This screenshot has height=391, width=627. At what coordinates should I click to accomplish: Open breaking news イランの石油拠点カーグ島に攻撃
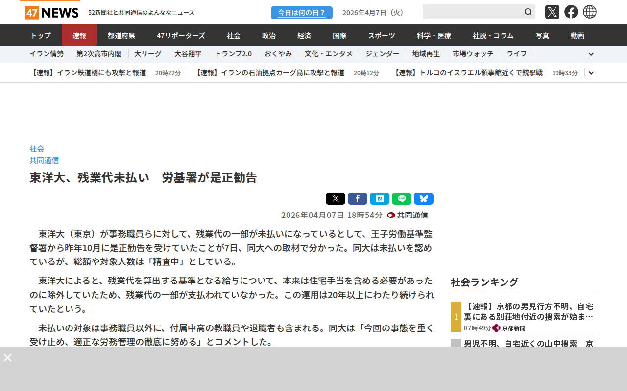(x=269, y=73)
